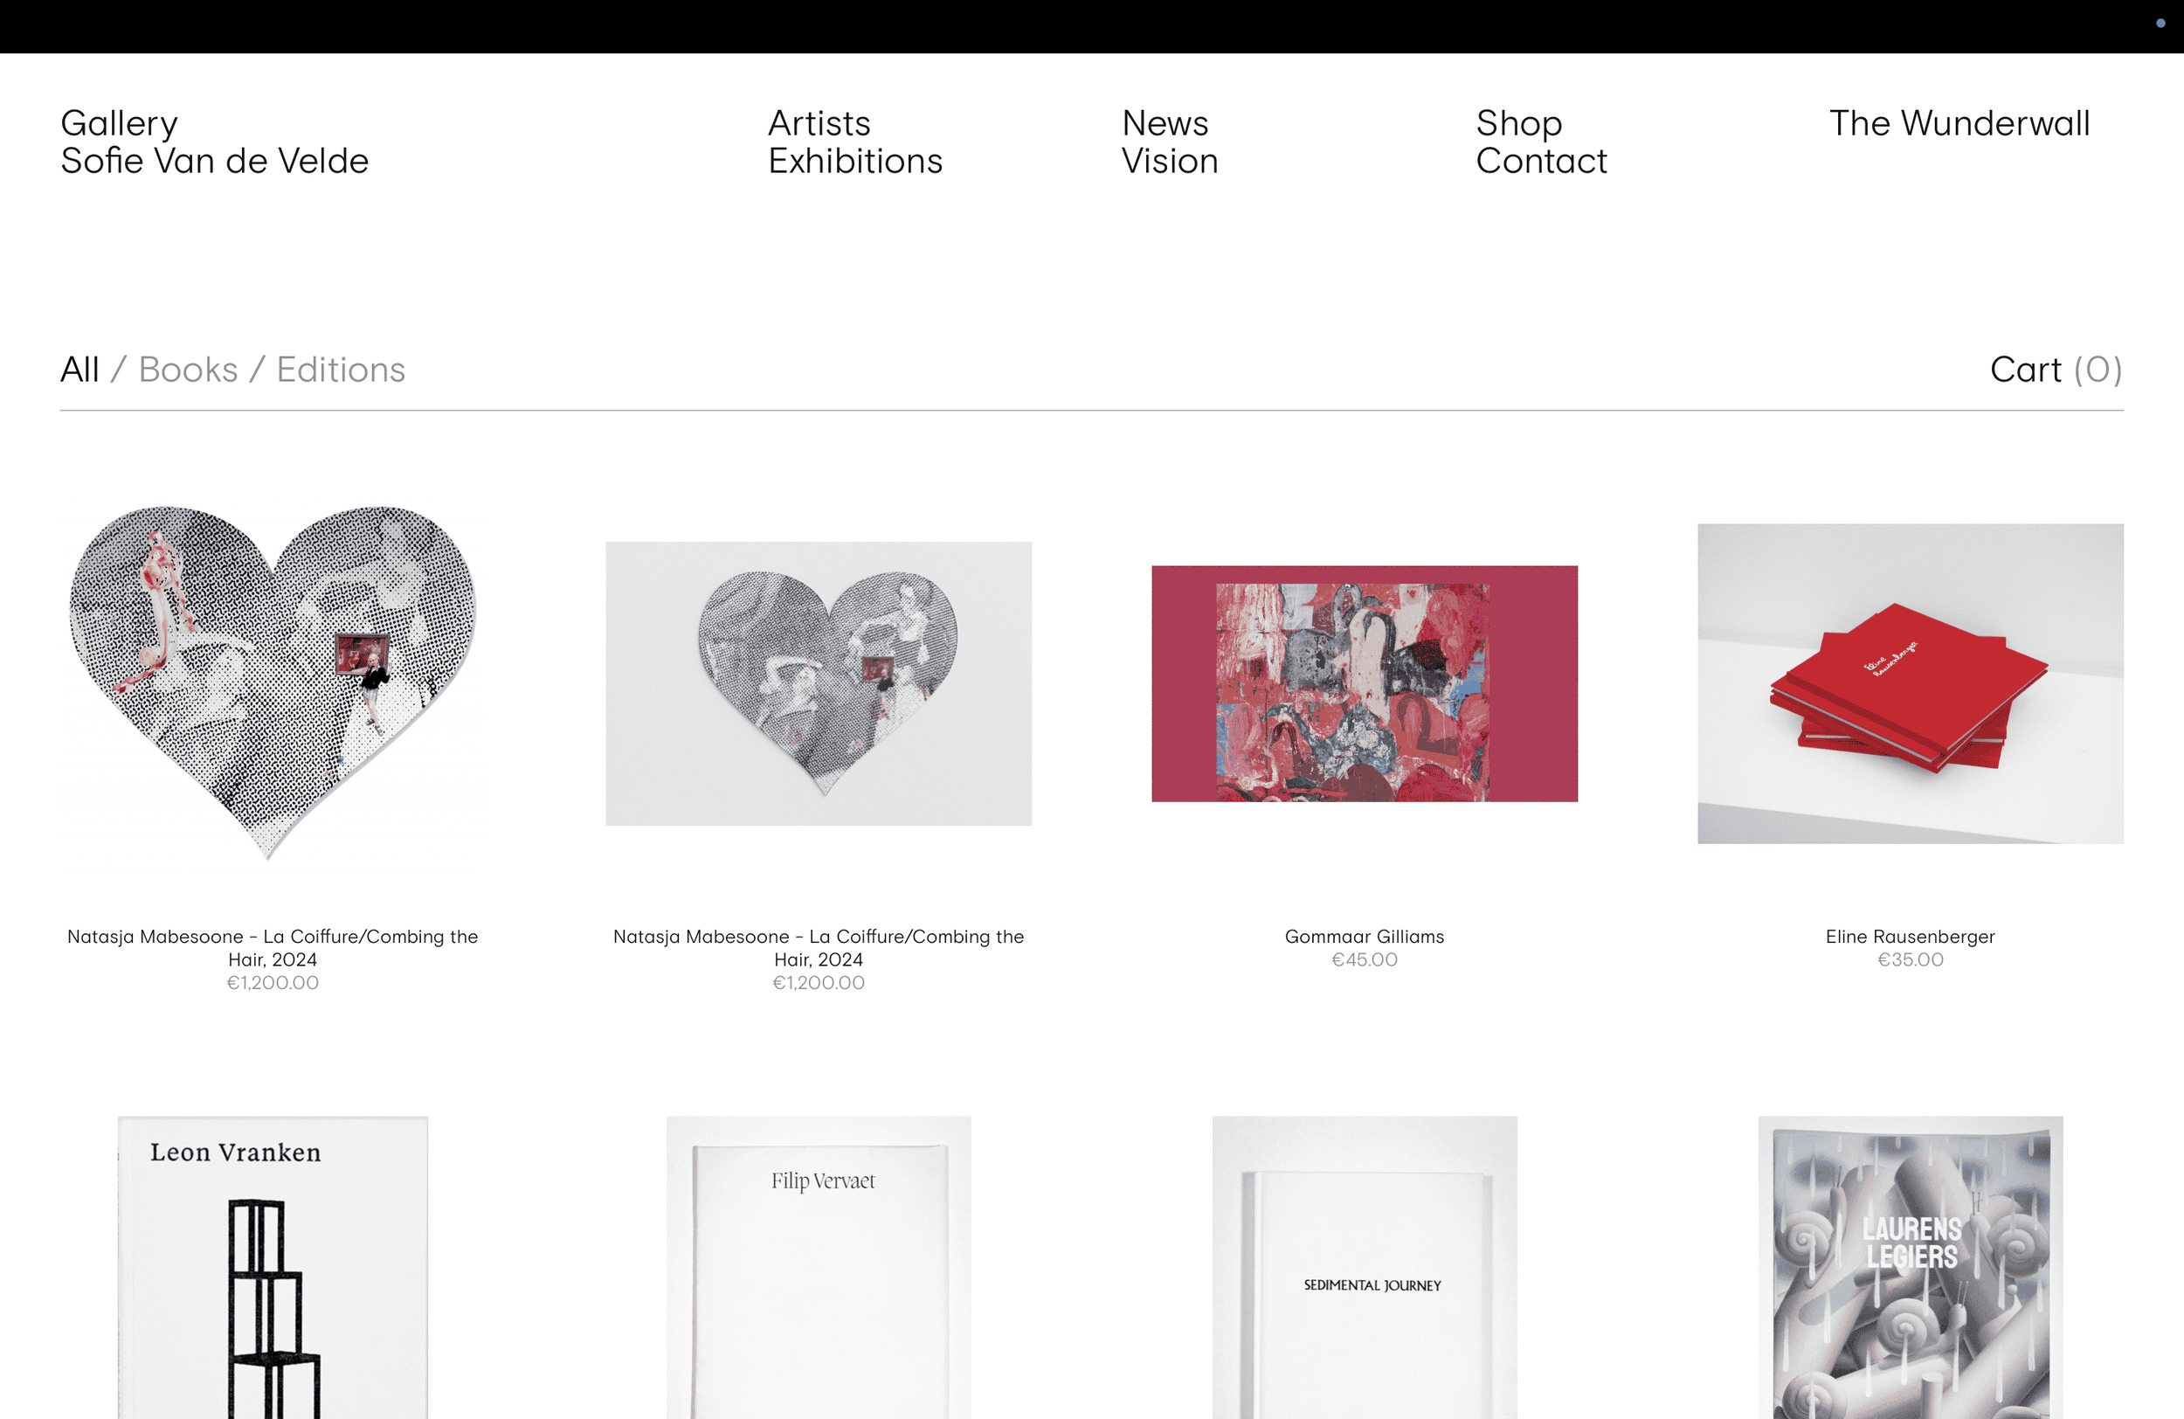Open Laurens Legiers book cover
The image size is (2184, 1419).
pyautogui.click(x=1910, y=1267)
